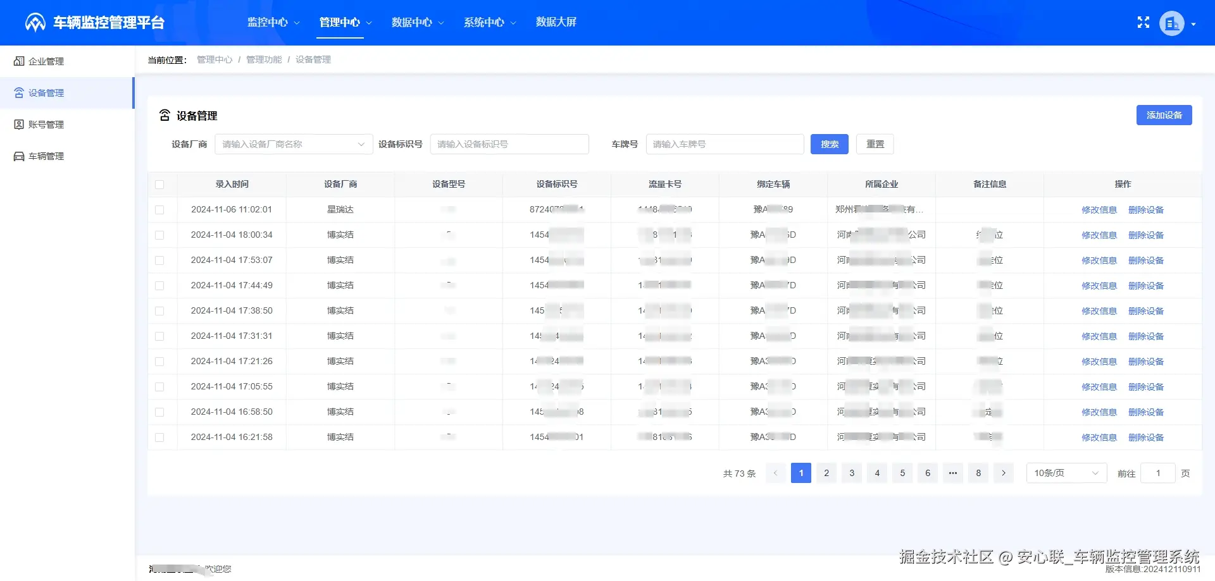
Task: Check the first device row checkbox
Action: coord(161,209)
